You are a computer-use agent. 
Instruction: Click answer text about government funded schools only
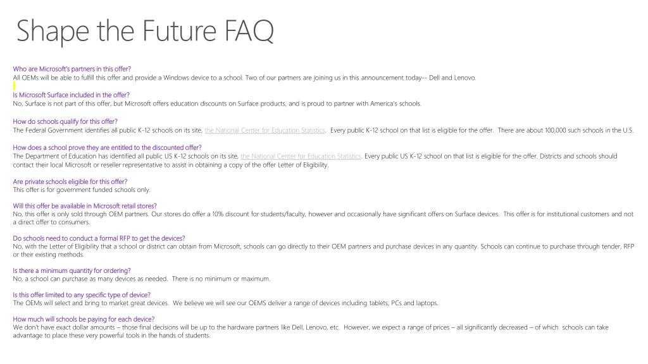coord(82,190)
